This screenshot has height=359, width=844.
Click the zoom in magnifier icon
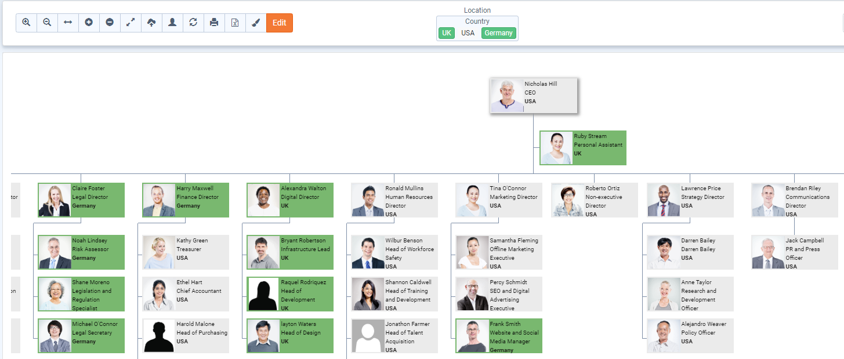point(26,23)
